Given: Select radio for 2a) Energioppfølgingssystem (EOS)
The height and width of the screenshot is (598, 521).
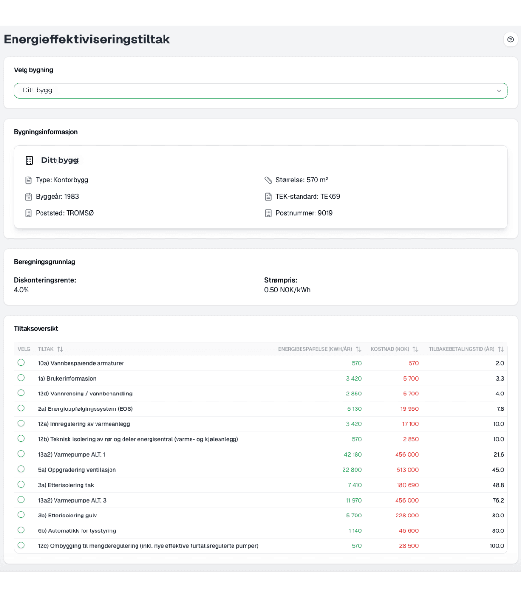Looking at the screenshot, I should click(x=21, y=408).
